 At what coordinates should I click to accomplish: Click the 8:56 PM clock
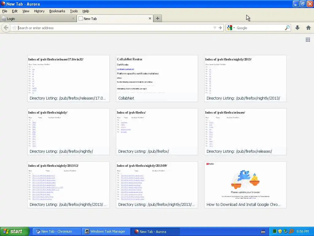pyautogui.click(x=303, y=231)
